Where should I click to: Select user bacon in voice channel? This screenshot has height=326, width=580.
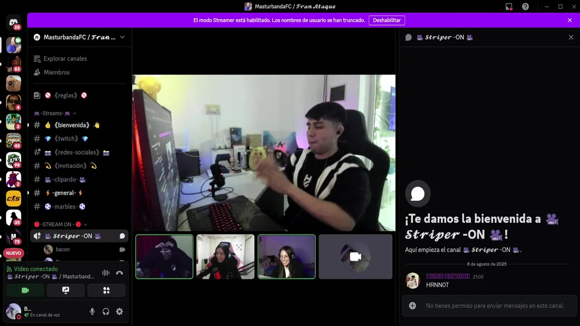coord(84,249)
